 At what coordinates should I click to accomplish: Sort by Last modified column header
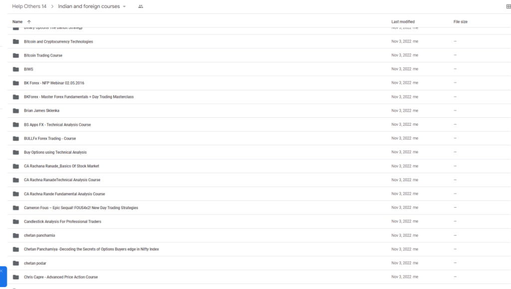coord(403,22)
